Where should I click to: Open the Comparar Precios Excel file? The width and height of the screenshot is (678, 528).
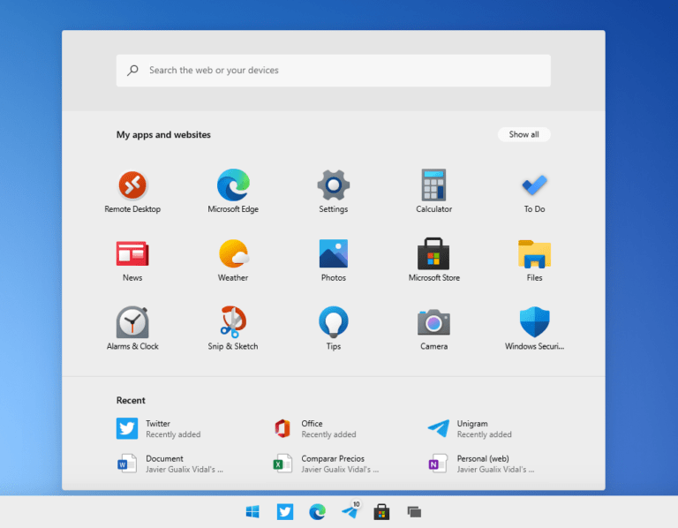click(x=326, y=464)
